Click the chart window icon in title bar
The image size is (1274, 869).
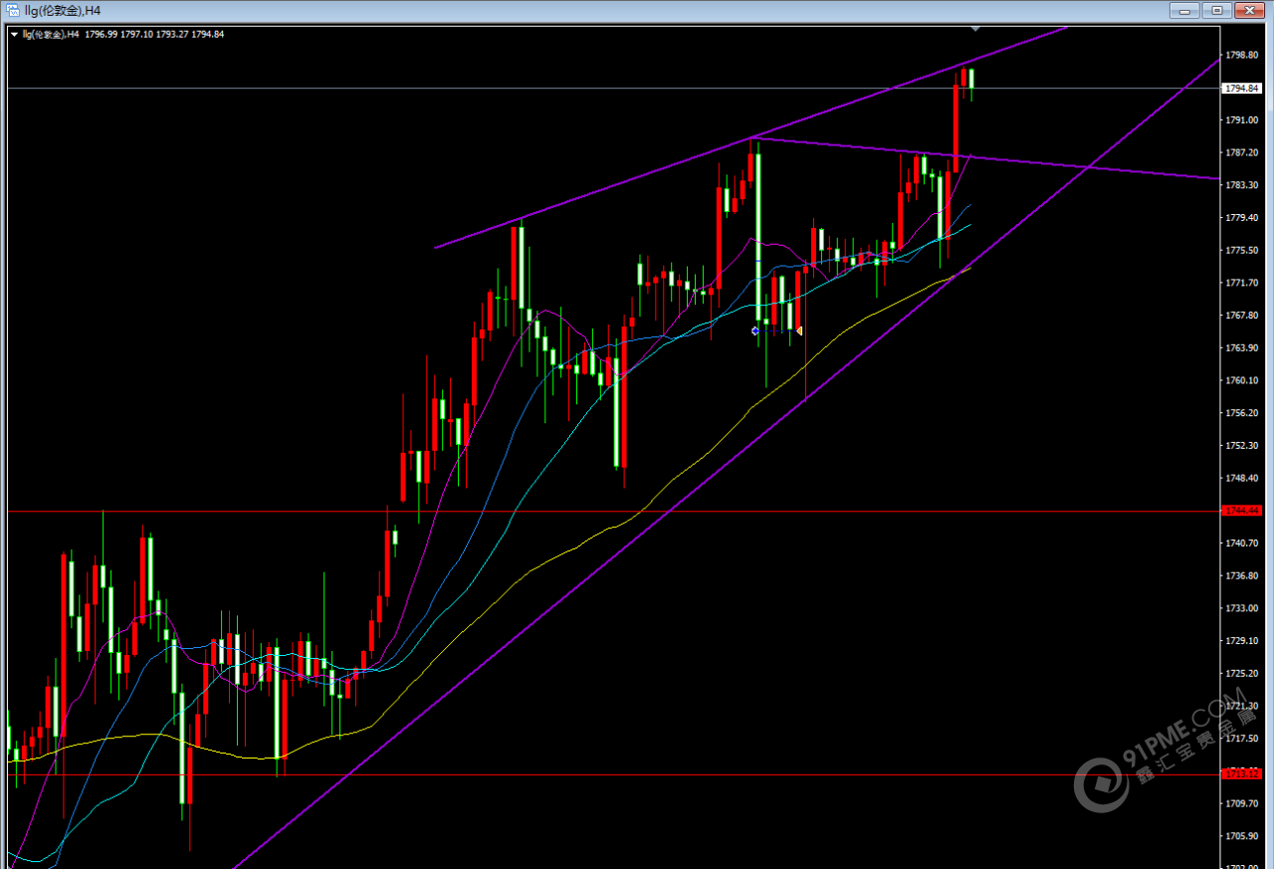click(13, 10)
